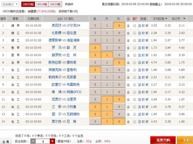Image resolution: width=193 pixels, height=144 pixels.
Task: Toggle 负 (0) for 斯特拉斯 VS 摩纳哥
Action: coord(119,63)
